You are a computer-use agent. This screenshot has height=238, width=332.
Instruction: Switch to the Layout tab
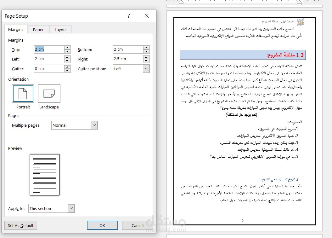pyautogui.click(x=60, y=30)
